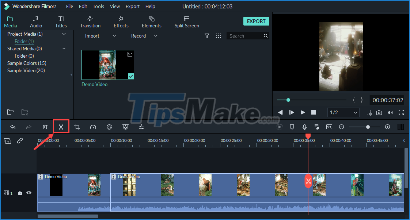Screen dimensions: 410x220
Task: Collapse the Project Media (1) section
Action: (x=64, y=34)
